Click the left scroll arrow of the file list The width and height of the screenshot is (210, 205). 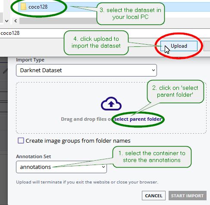coord(16,21)
